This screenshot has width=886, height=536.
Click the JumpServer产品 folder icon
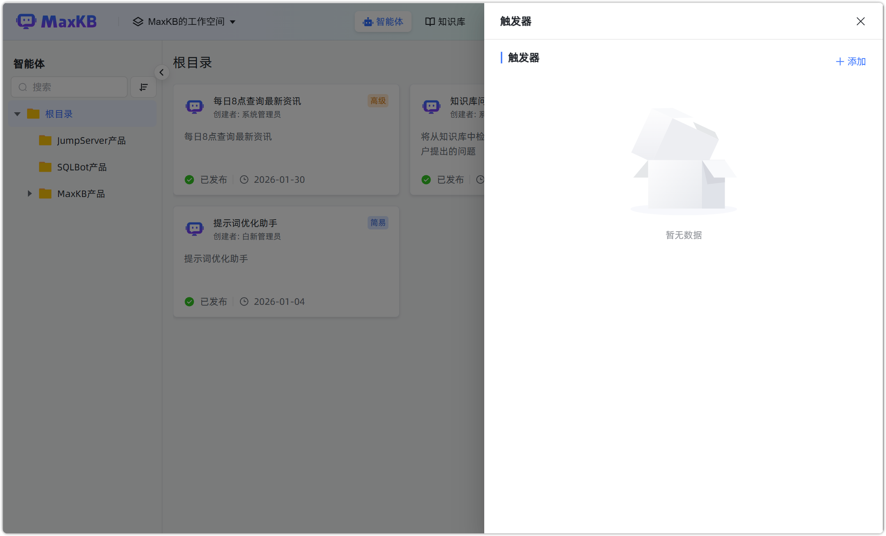tap(45, 140)
